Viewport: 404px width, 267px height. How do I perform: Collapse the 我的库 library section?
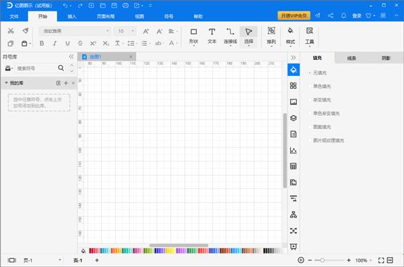pyautogui.click(x=7, y=83)
